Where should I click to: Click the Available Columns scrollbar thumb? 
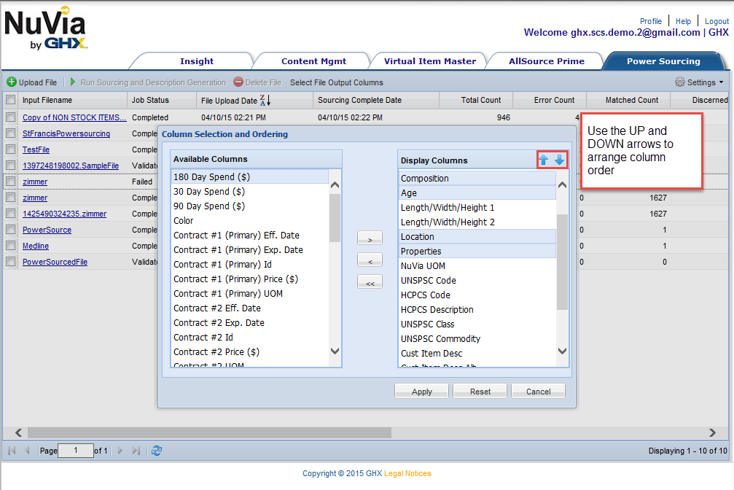tap(335, 218)
